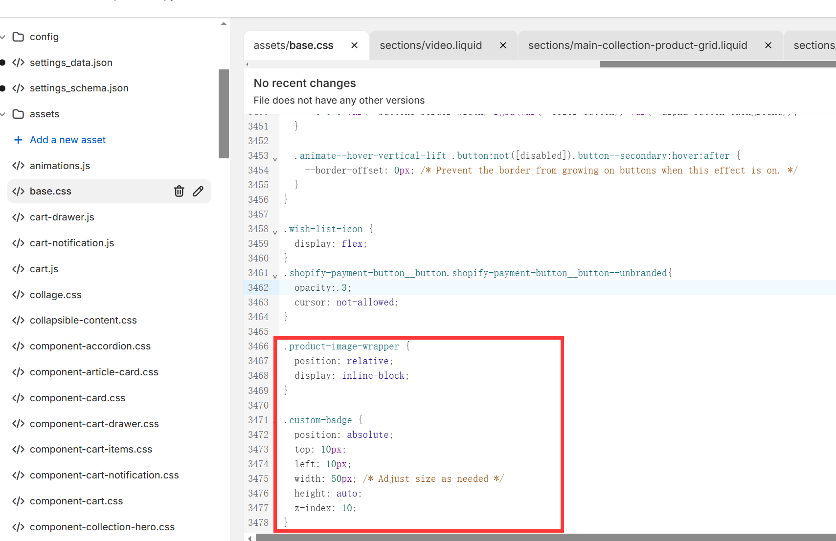Click code icon beside component-cart.css

pyautogui.click(x=18, y=501)
